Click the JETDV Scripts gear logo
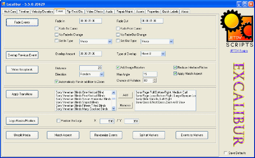The width and height of the screenshot is (255, 158). (x=237, y=28)
